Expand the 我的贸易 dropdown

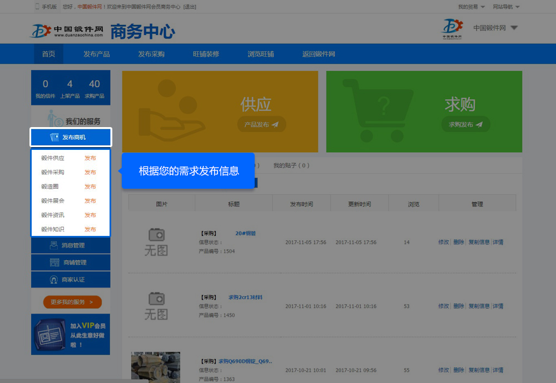471,7
